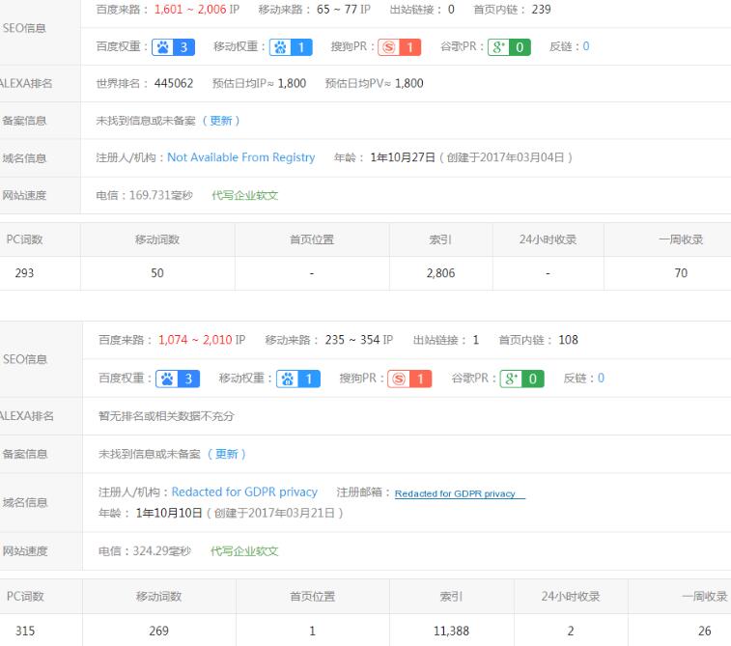Click the index count 2,806 in the table
731x646 pixels.
(439, 273)
